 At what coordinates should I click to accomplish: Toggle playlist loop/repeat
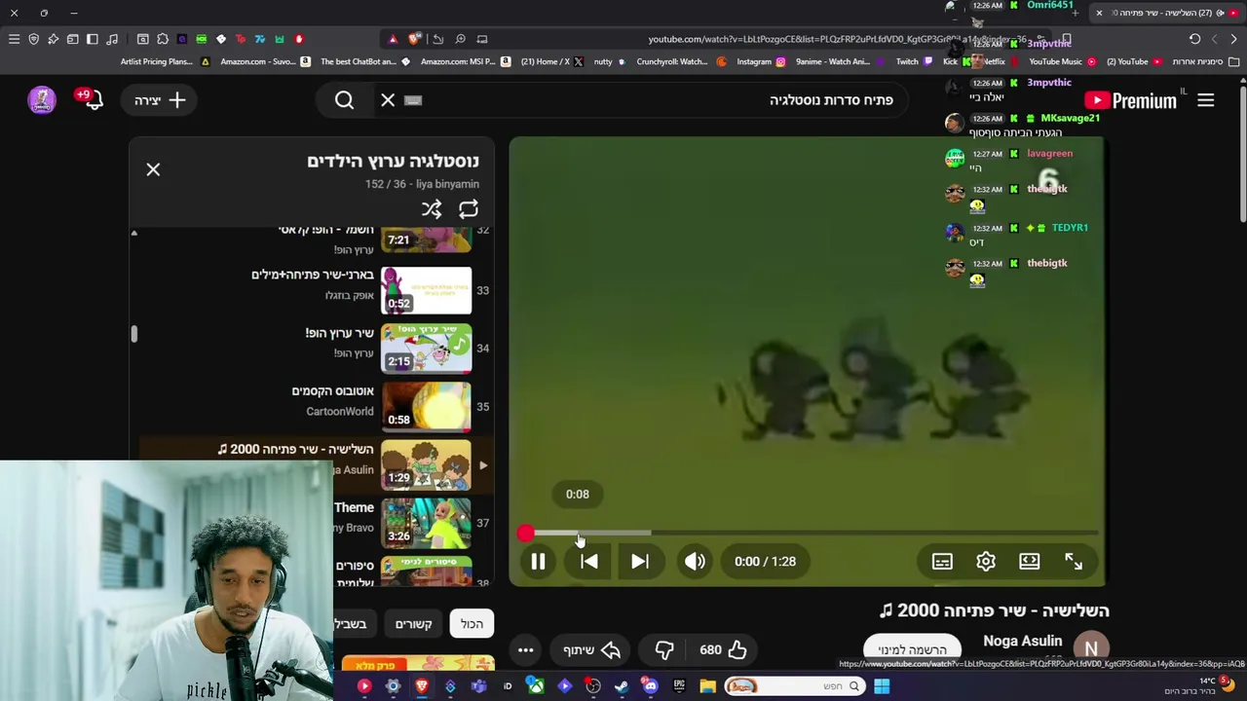click(469, 209)
